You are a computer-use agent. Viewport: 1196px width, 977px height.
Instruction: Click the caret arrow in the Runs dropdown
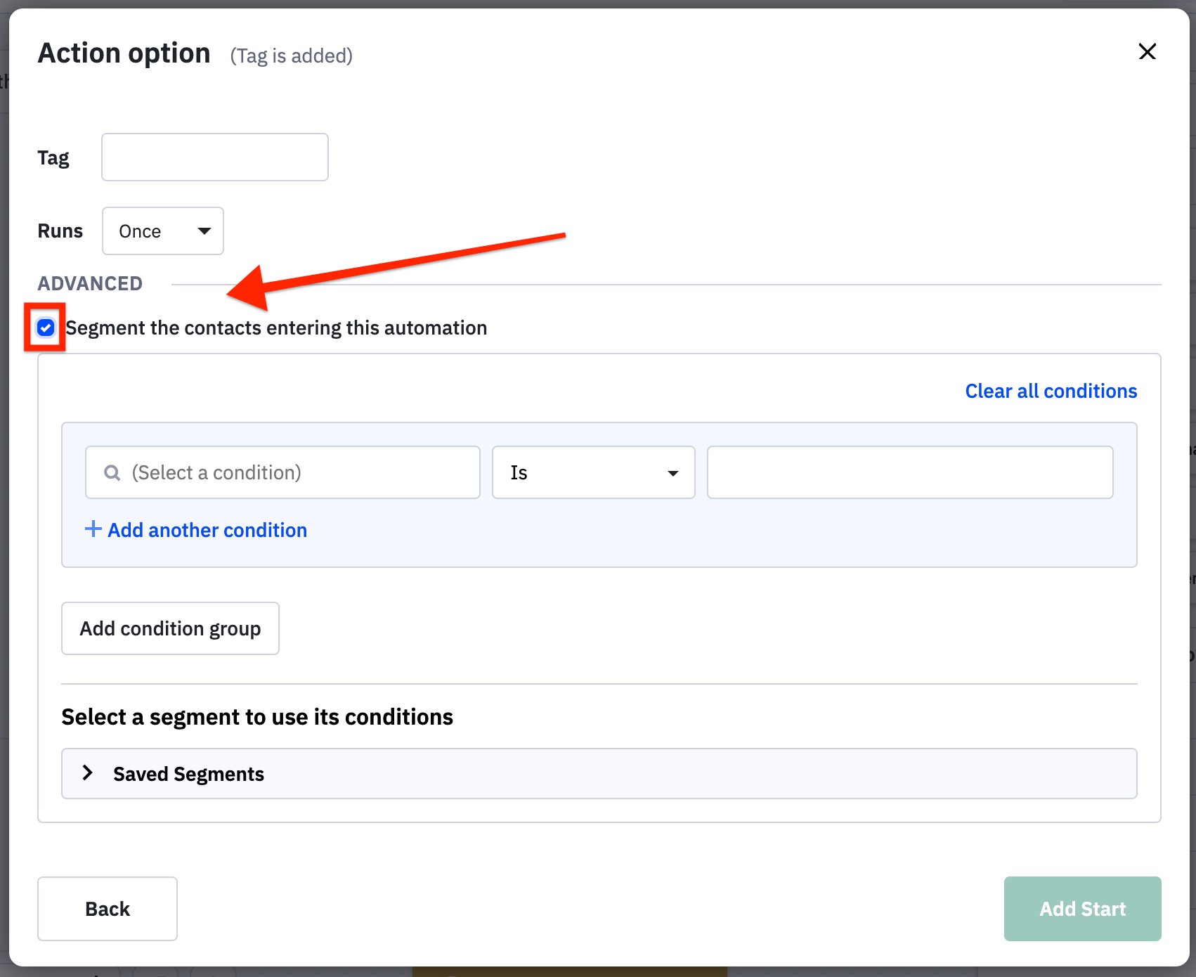(x=204, y=231)
